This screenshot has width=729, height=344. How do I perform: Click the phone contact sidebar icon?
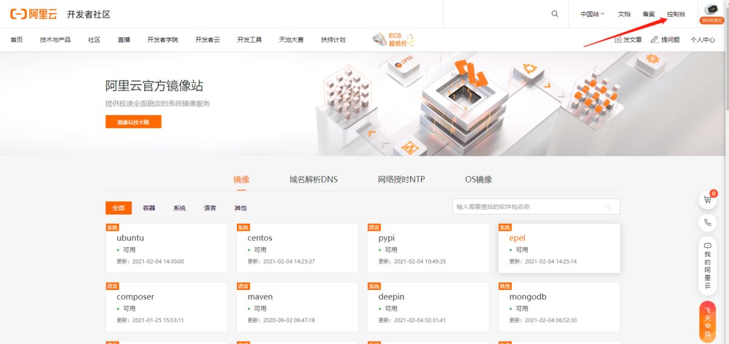(708, 222)
